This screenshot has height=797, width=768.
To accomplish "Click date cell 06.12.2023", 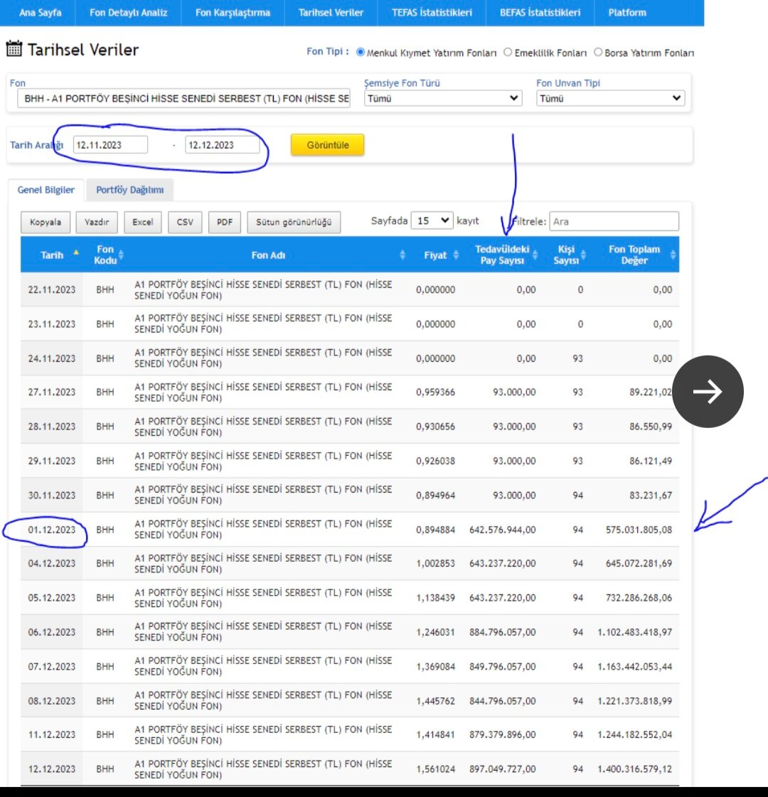I will 51,632.
